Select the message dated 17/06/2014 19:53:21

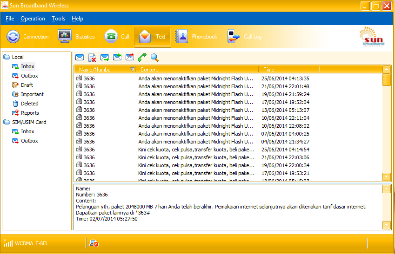point(228,173)
